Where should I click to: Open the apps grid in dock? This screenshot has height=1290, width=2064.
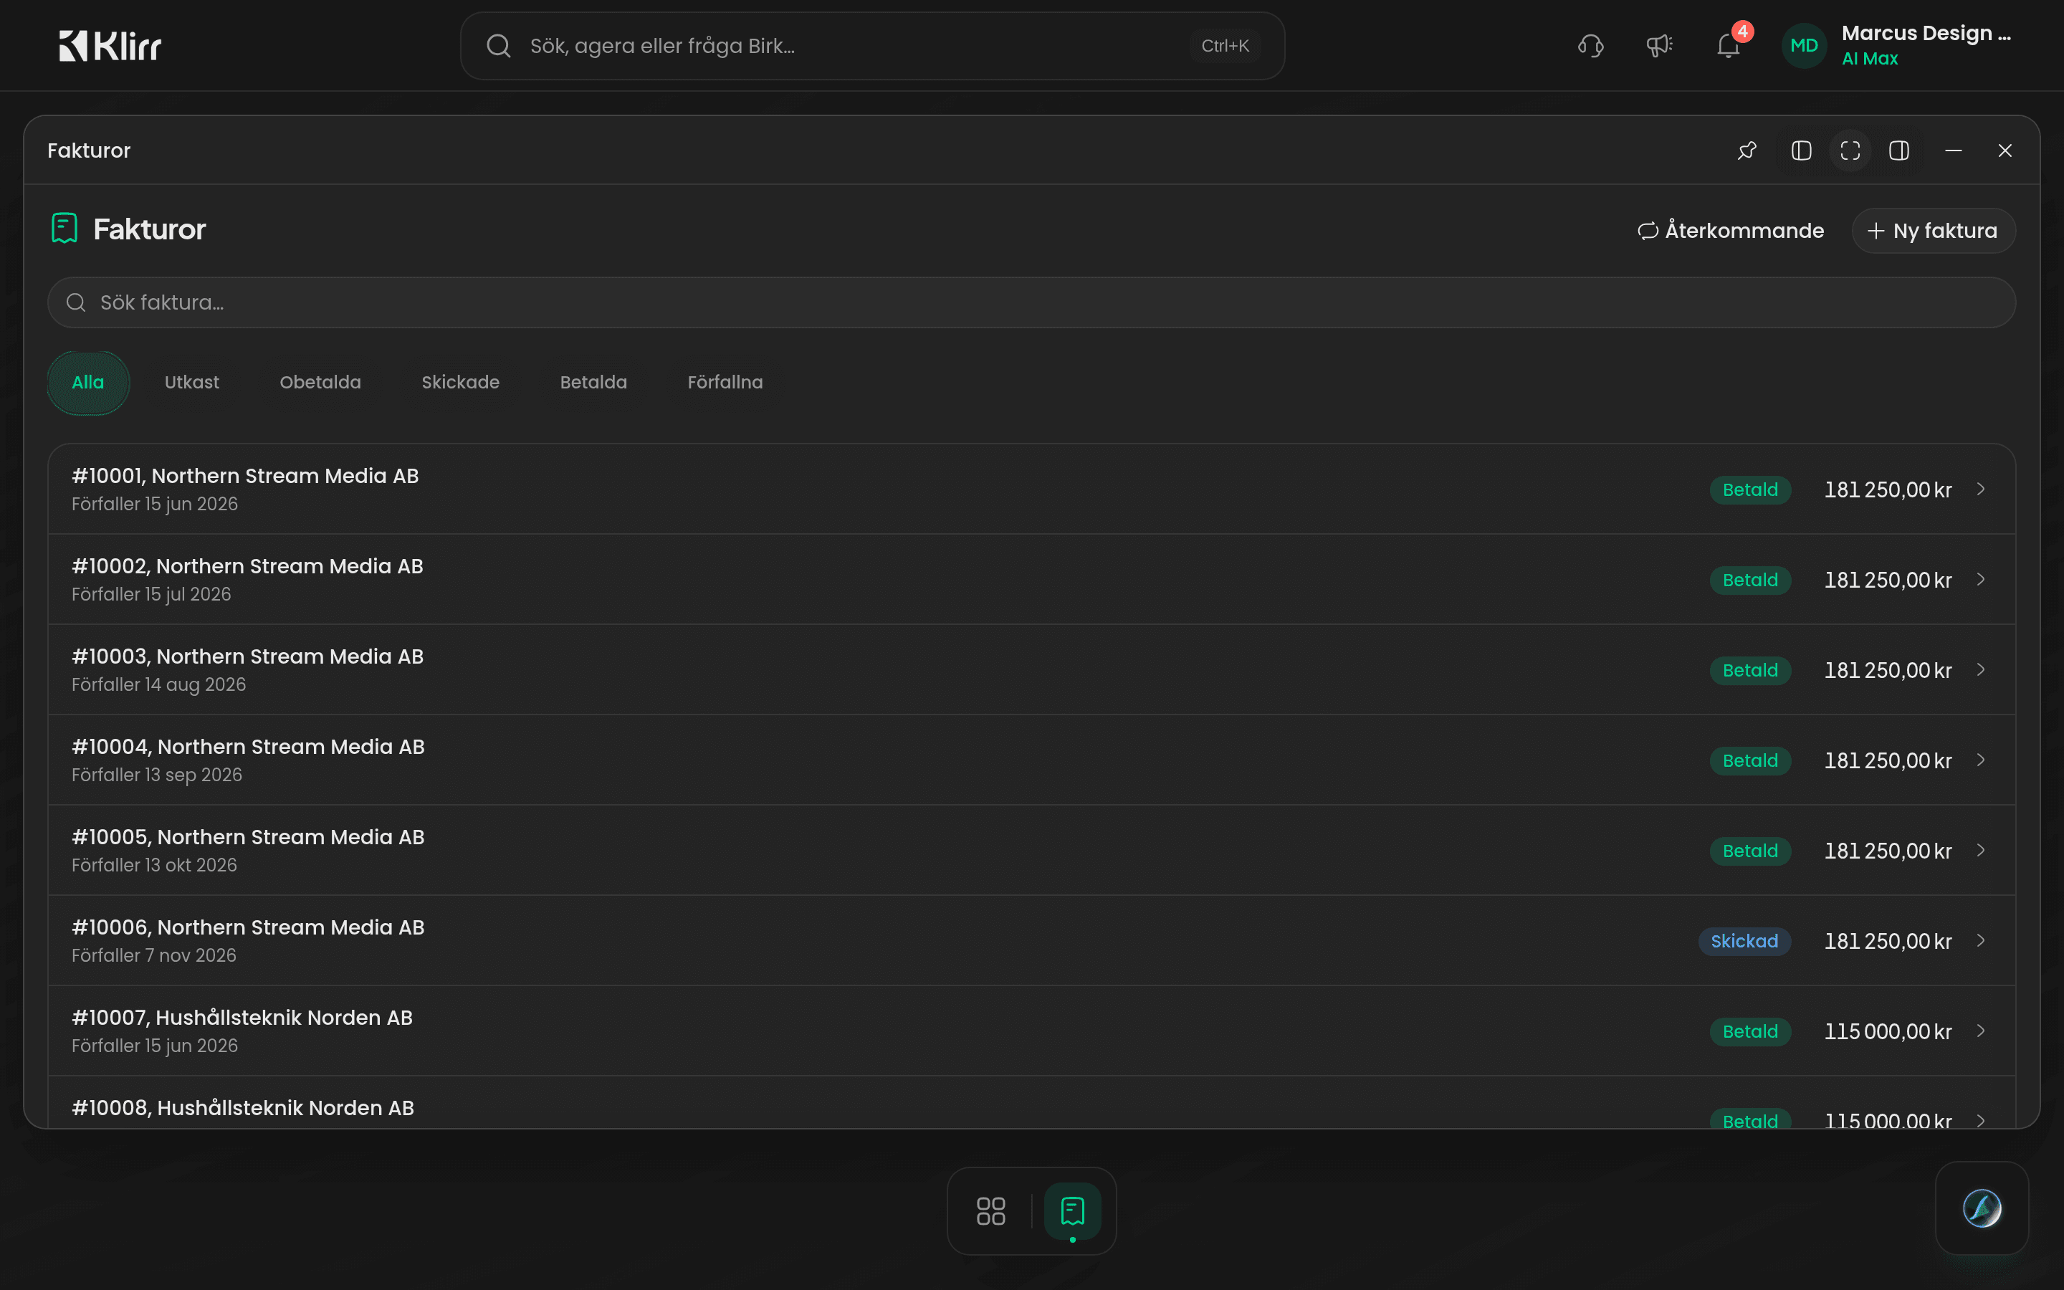[990, 1210]
